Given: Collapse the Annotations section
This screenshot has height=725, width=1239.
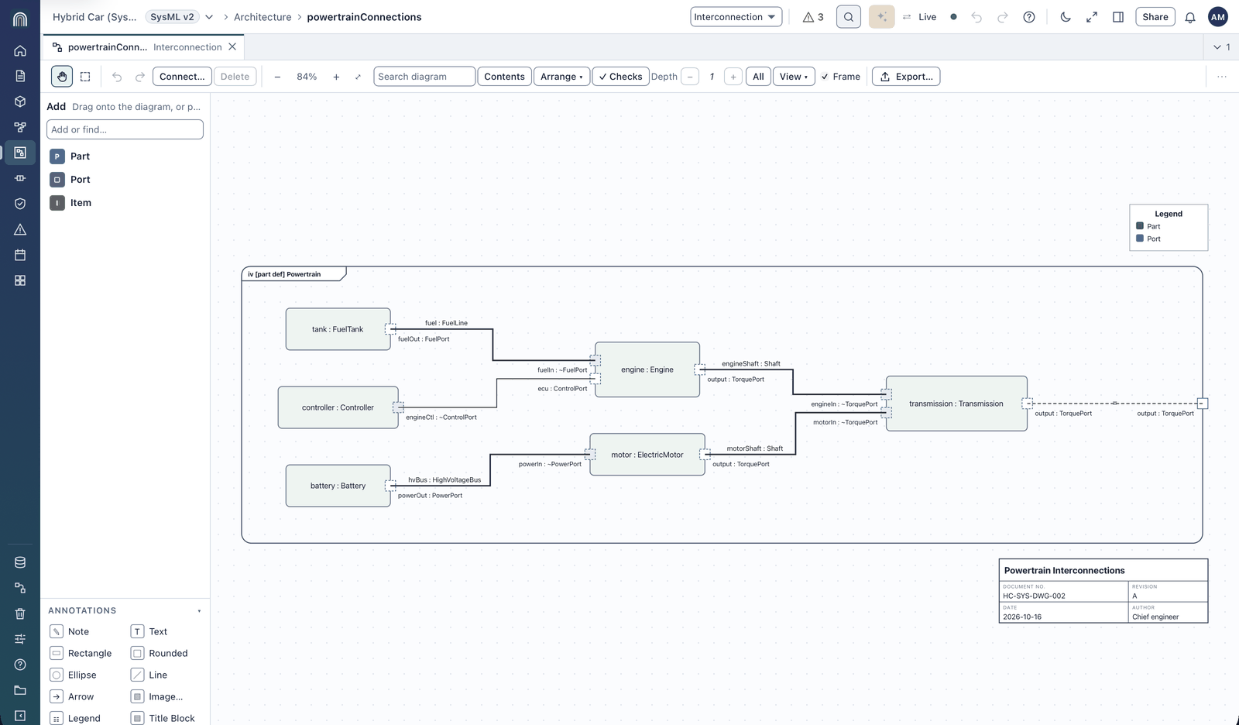Looking at the screenshot, I should point(199,611).
